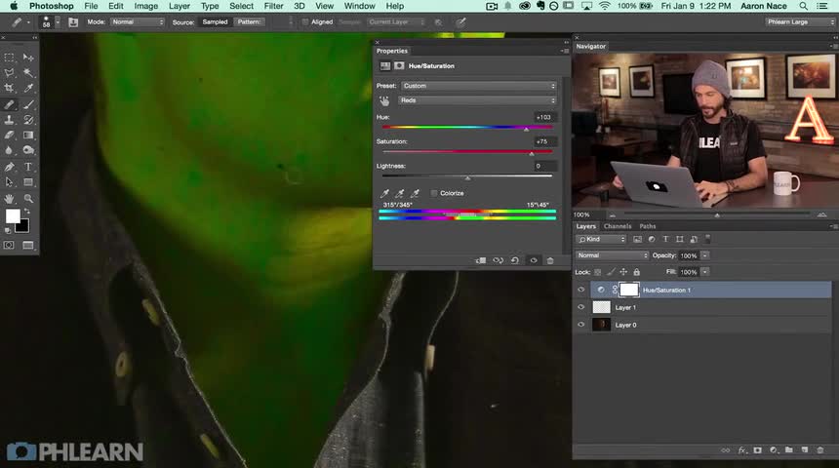Select the Crop tool
The height and width of the screenshot is (468, 839).
click(9, 89)
